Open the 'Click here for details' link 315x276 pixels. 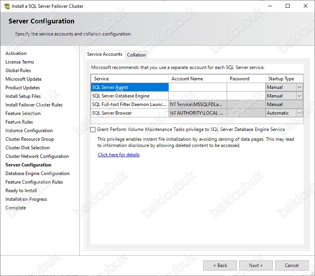[118, 155]
